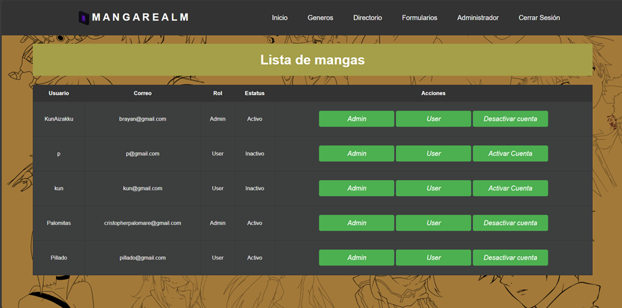The image size is (622, 308).
Task: Open the Formularios menu
Action: [419, 18]
